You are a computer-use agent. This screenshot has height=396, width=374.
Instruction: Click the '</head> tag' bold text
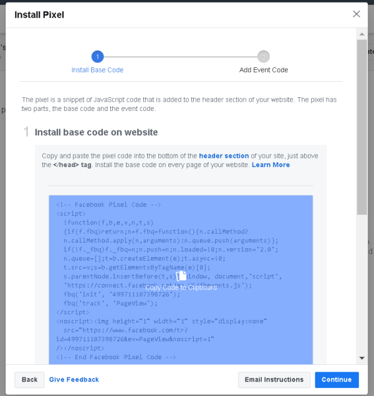pyautogui.click(x=72, y=165)
